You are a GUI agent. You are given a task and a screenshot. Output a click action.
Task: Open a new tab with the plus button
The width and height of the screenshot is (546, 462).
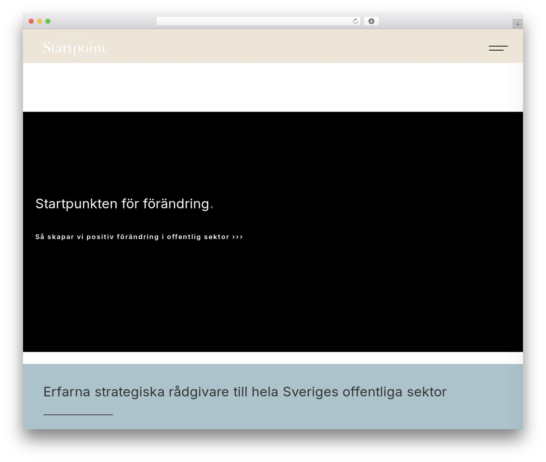(x=517, y=24)
